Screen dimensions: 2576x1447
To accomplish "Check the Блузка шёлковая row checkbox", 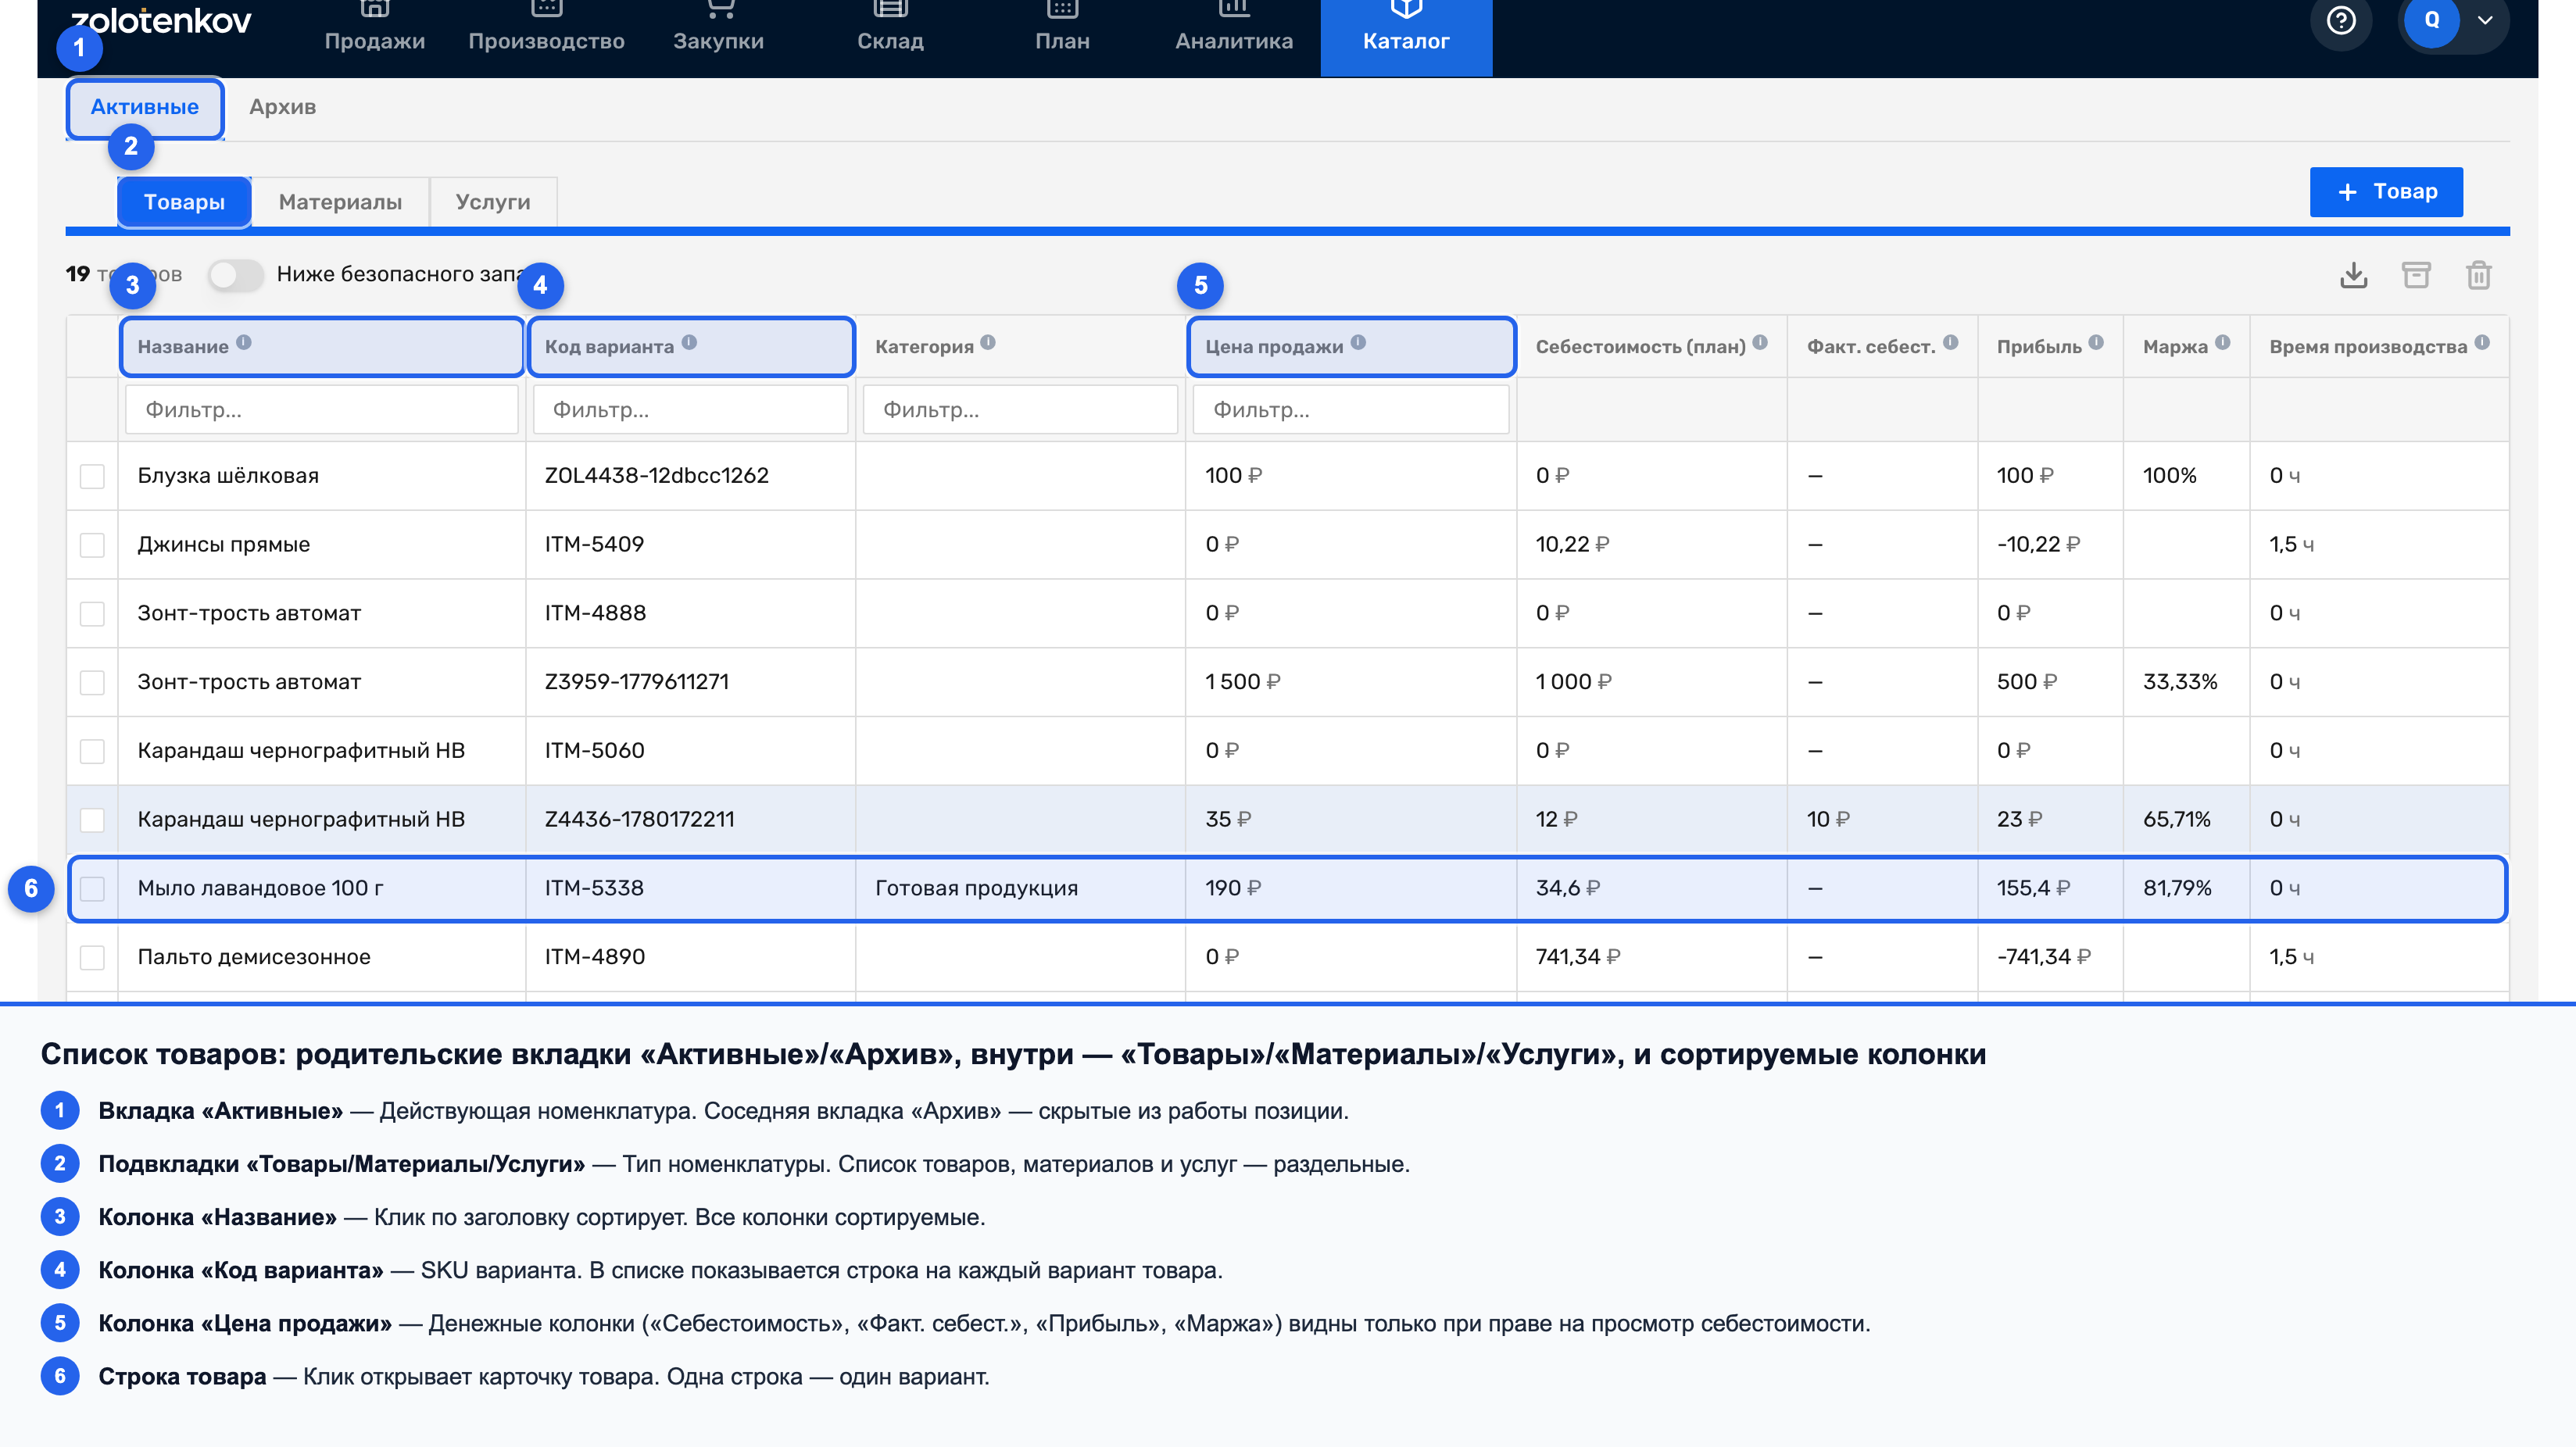I will 92,476.
